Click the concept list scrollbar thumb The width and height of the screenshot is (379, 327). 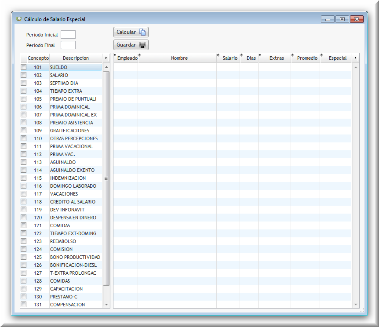(x=106, y=178)
